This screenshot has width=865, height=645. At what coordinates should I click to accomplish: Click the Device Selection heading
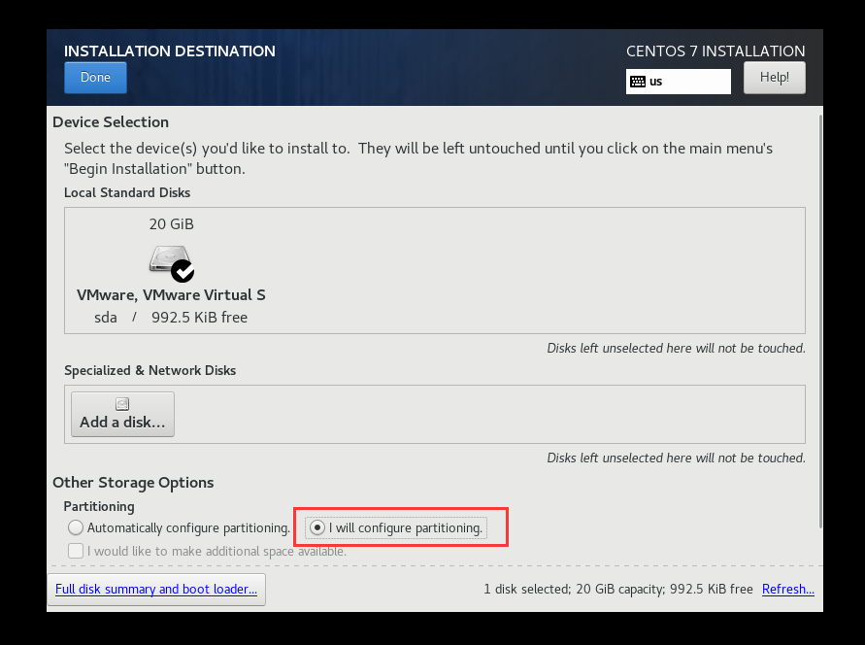[x=111, y=122]
